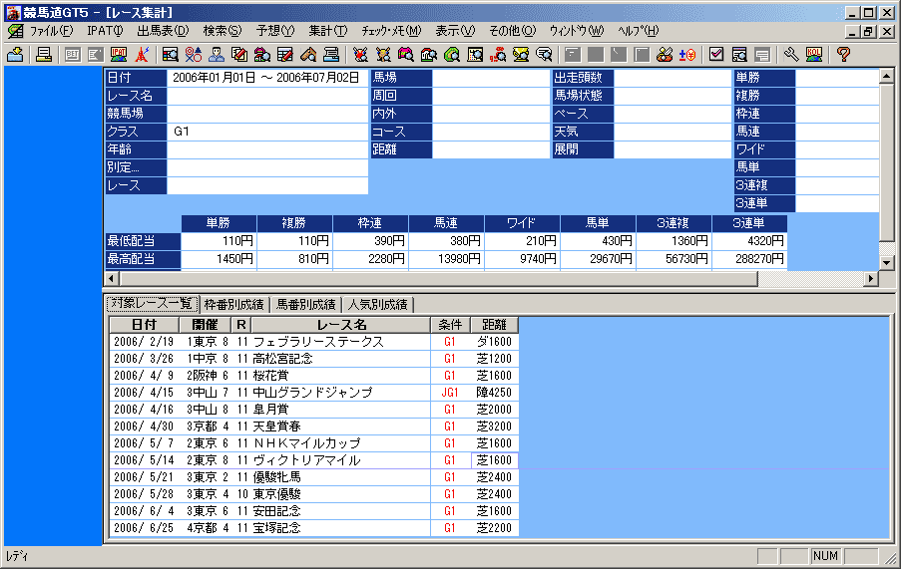Click the wrench settings icon
901x569 pixels.
(791, 54)
